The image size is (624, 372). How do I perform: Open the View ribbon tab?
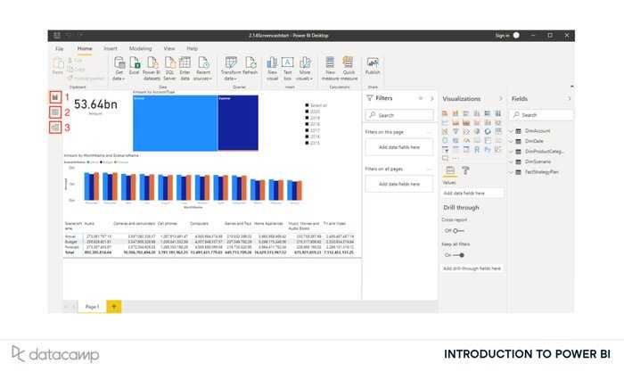pyautogui.click(x=169, y=48)
